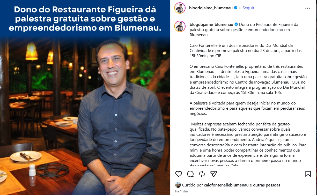
Task: Save post with the bookmark icon
Action: coord(308,174)
